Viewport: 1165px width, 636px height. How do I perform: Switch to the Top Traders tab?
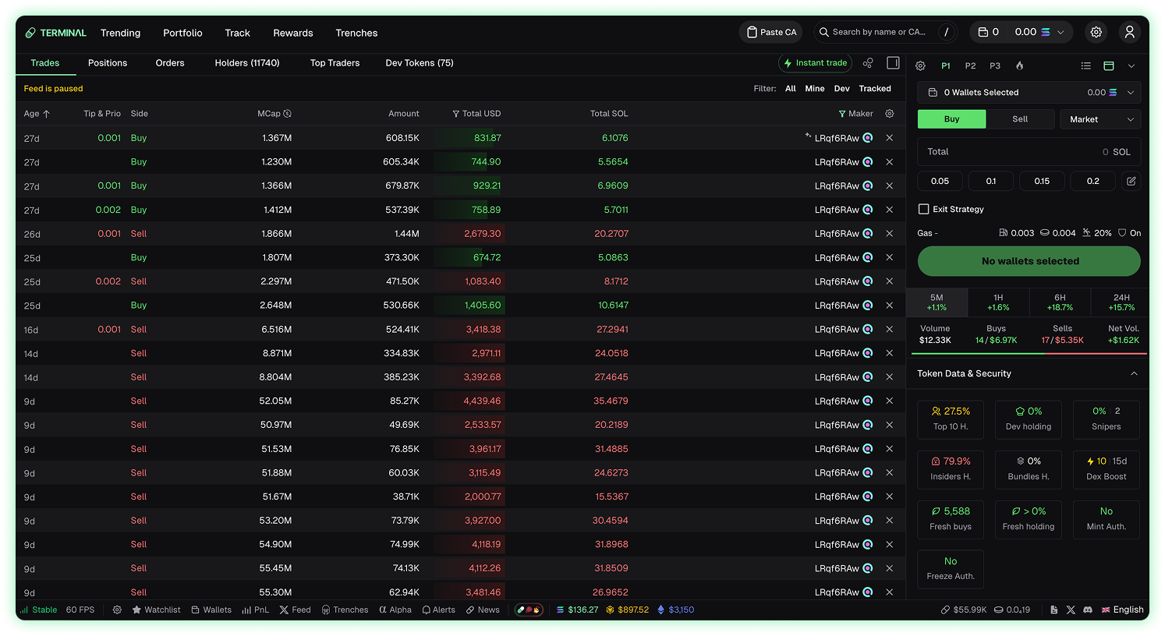click(335, 63)
